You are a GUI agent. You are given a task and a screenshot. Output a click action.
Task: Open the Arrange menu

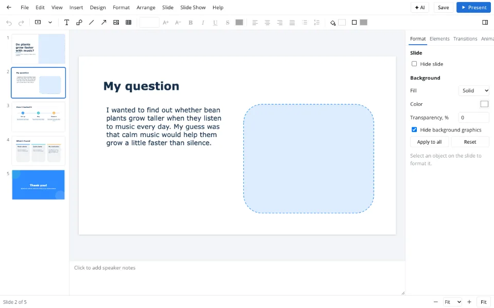[146, 7]
